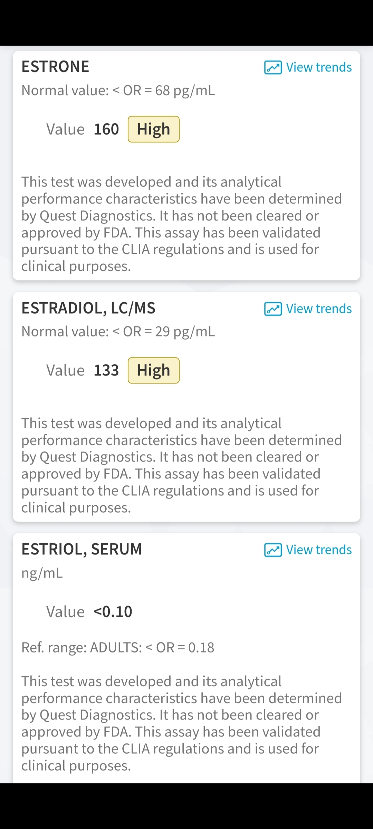Open View trends link for Estriol Serum
Screen dimensions: 373x829
point(308,550)
